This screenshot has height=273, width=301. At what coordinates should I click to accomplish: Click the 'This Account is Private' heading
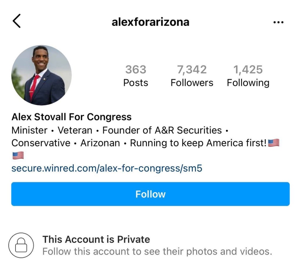click(x=96, y=239)
